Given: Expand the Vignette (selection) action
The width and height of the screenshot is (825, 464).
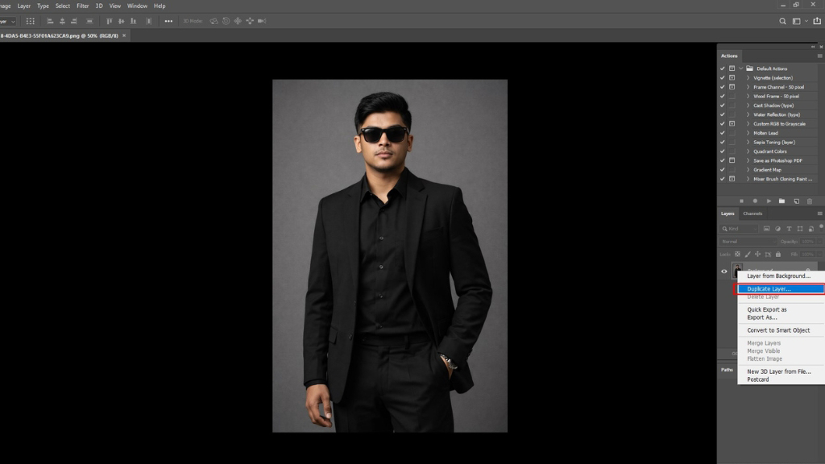Looking at the screenshot, I should (748, 78).
